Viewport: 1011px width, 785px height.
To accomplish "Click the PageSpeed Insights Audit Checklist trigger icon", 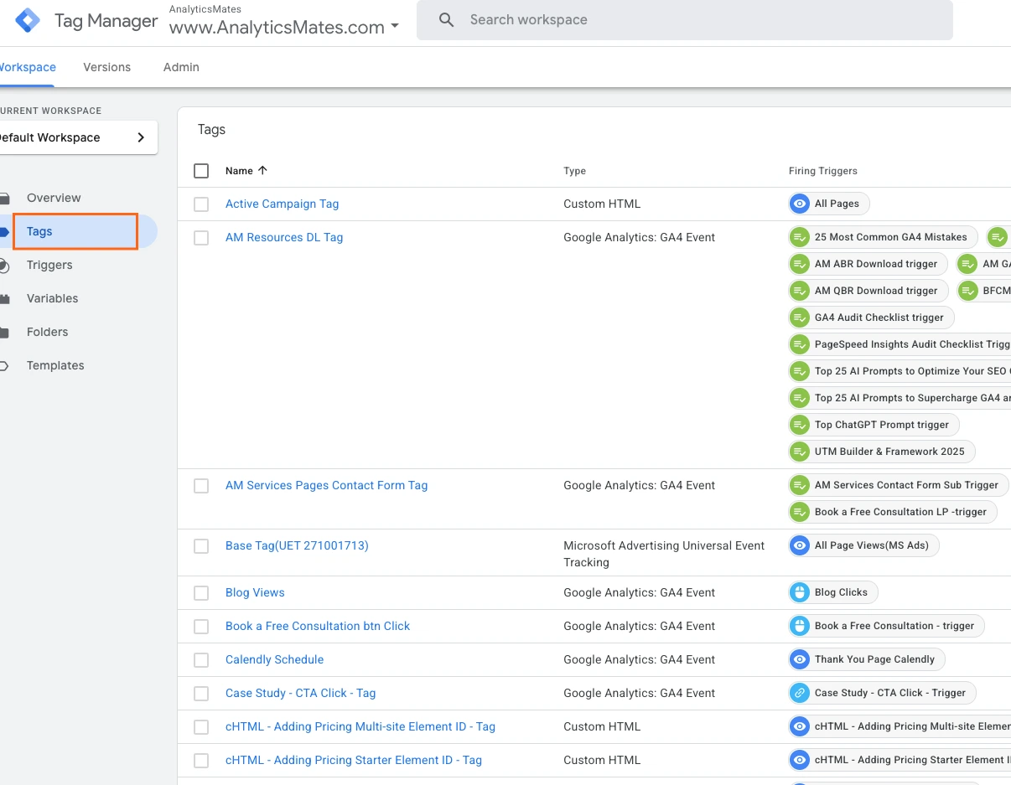I will point(800,344).
